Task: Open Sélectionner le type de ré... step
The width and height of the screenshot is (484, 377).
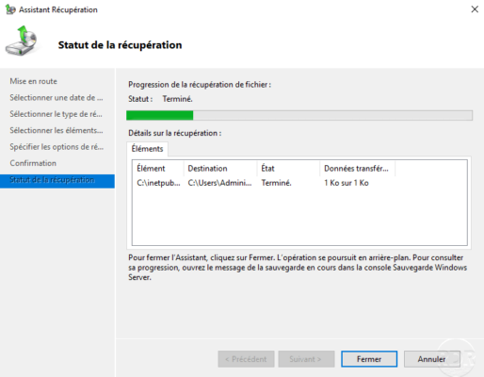Action: pos(56,114)
